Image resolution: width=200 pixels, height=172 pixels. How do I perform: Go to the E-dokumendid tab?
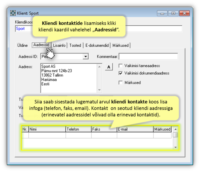click(97, 45)
